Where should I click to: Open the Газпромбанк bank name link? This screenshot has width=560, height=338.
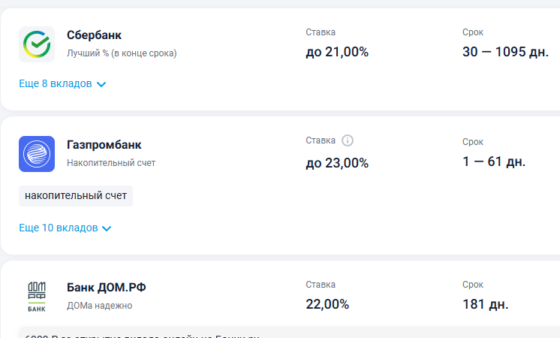(x=104, y=145)
